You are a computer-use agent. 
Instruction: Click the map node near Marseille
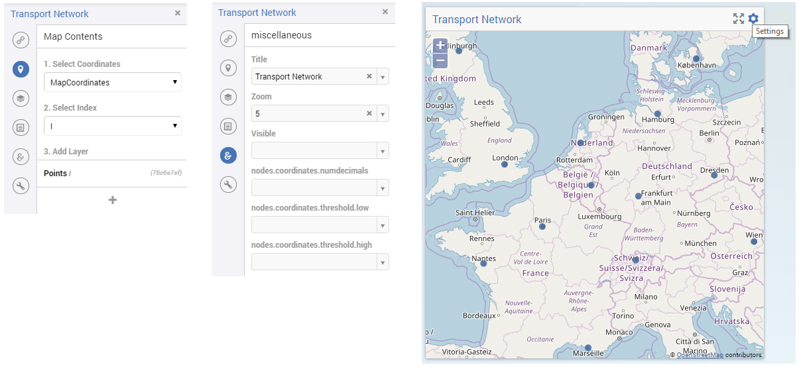pos(587,347)
